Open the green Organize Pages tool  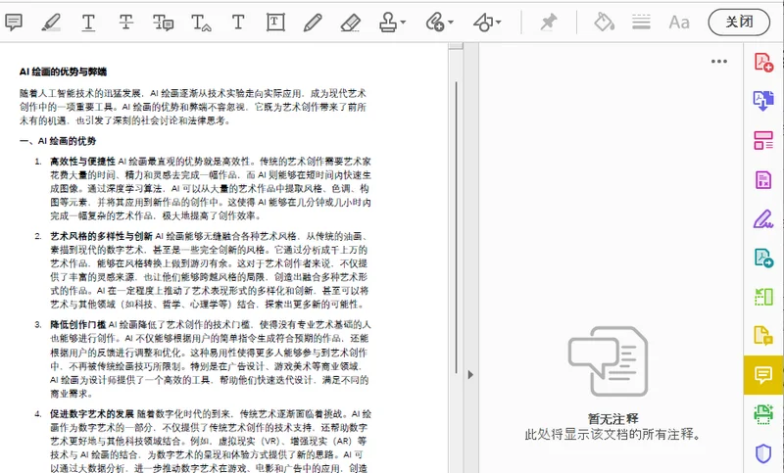coord(763,297)
